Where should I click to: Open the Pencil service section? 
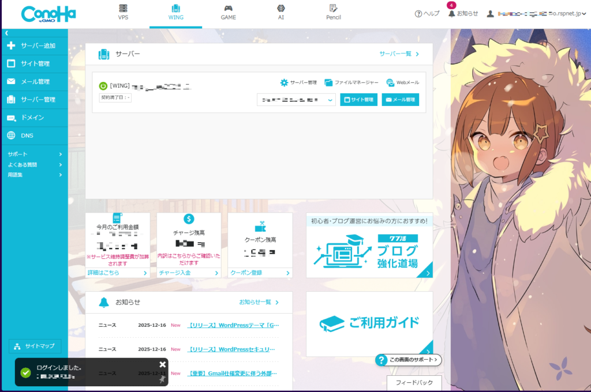pyautogui.click(x=333, y=12)
